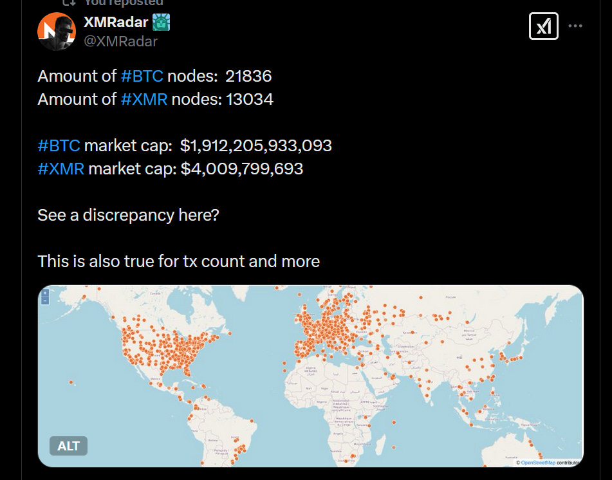
Task: Zoom in on the node map
Action: point(45,293)
